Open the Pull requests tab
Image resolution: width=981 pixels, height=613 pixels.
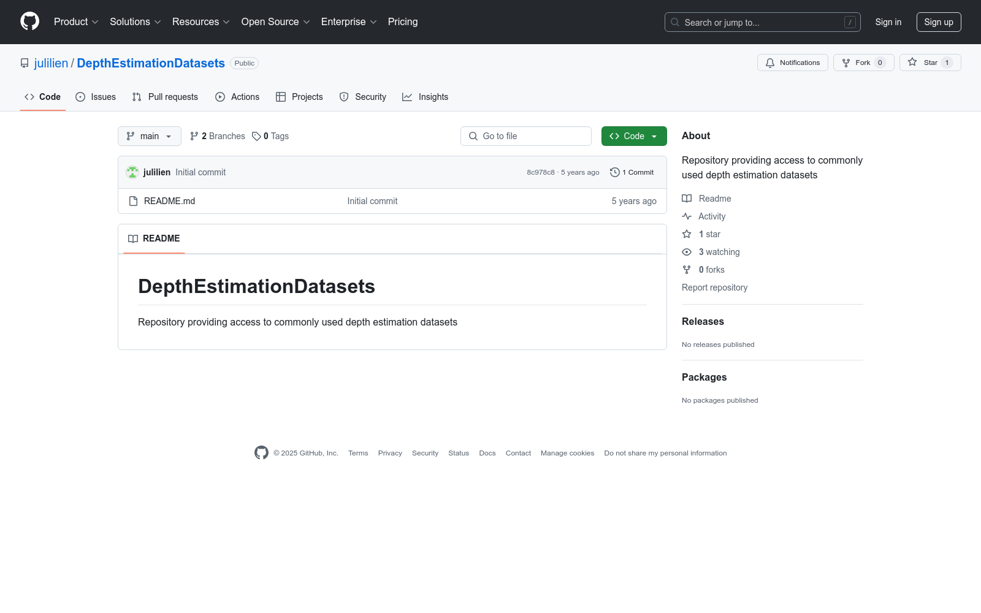[165, 97]
